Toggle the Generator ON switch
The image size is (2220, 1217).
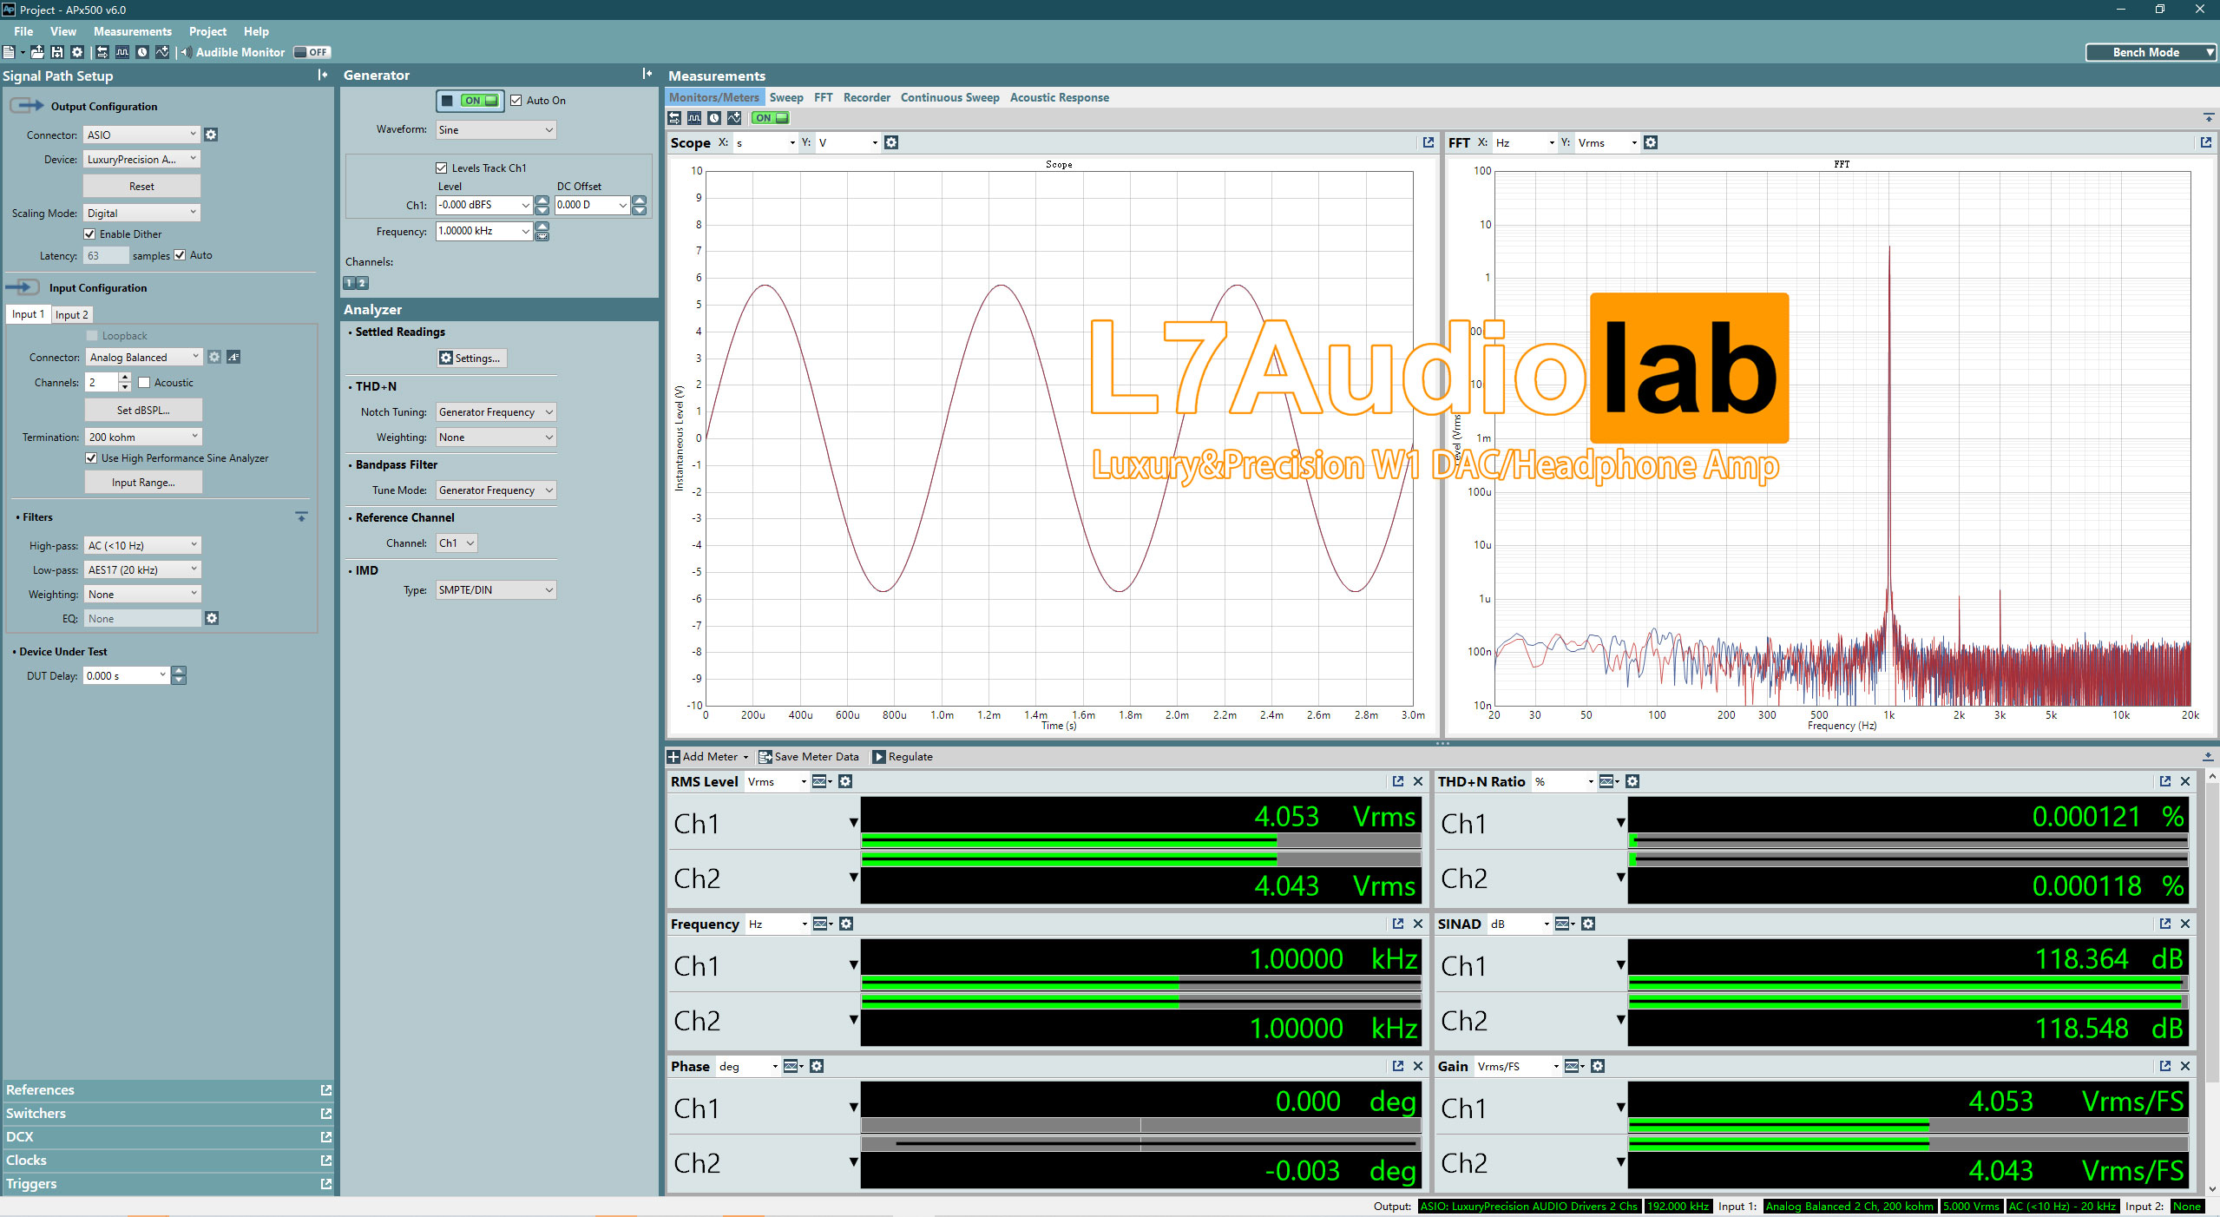470,101
